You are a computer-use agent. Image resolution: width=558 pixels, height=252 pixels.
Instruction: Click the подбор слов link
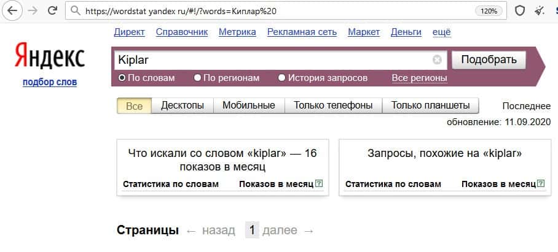tap(50, 82)
